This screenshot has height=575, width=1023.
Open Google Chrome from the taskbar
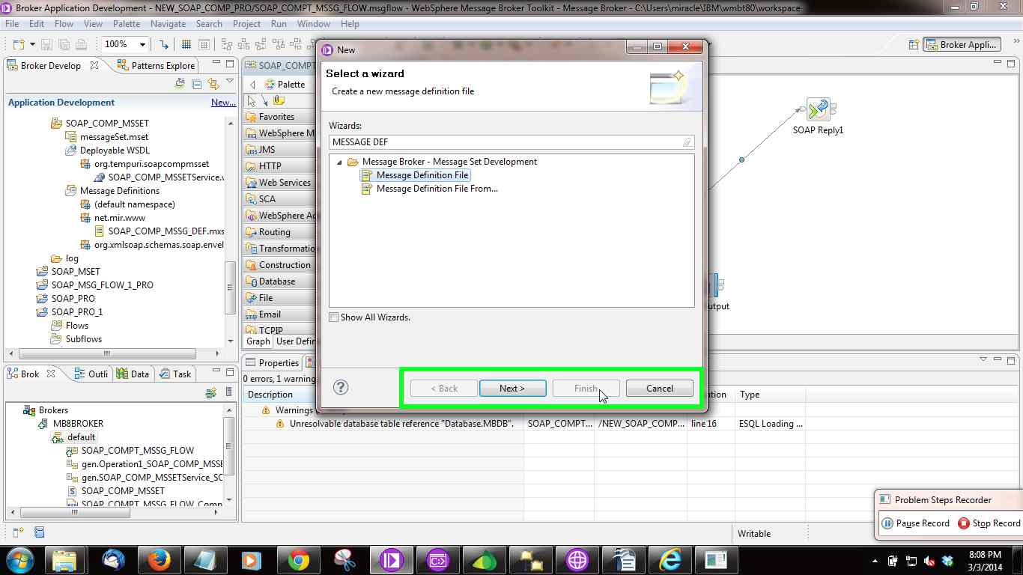[x=298, y=560]
